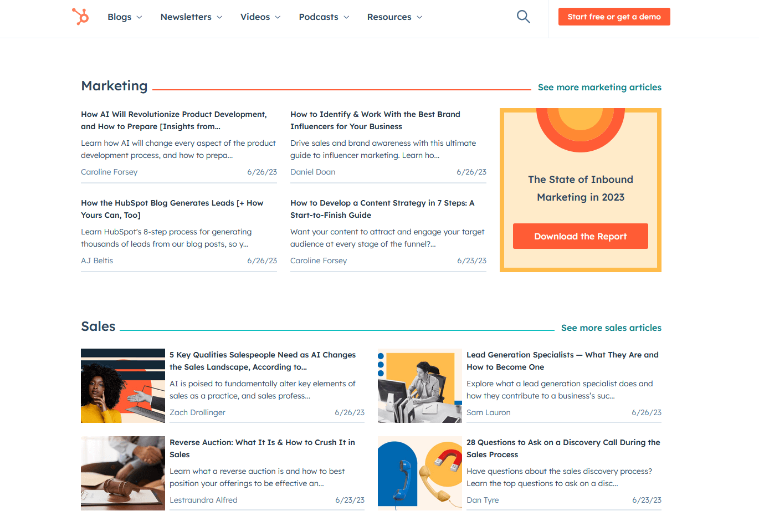Follow See more sales articles link
This screenshot has height=516, width=759.
point(611,328)
